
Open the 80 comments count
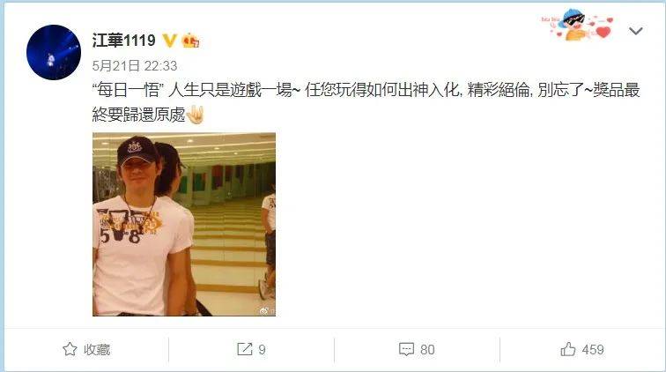click(x=427, y=350)
